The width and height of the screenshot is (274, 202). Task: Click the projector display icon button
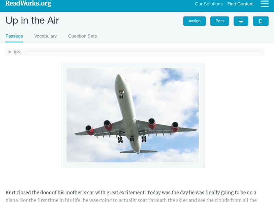tap(241, 21)
